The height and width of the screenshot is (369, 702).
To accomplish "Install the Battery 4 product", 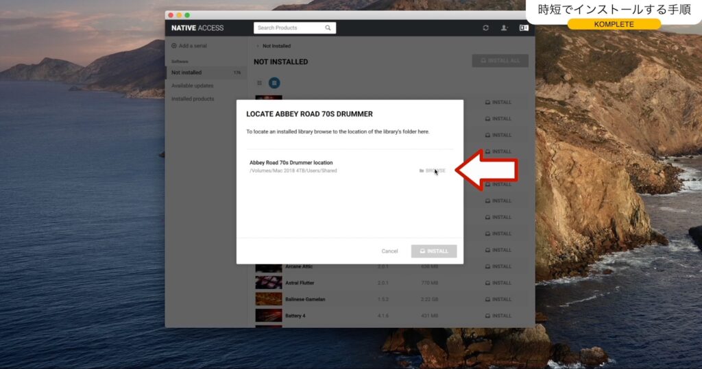I will (x=498, y=316).
